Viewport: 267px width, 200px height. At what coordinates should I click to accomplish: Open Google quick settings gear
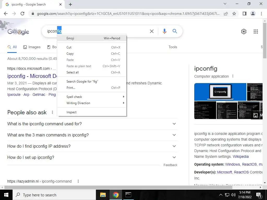[x=244, y=32]
